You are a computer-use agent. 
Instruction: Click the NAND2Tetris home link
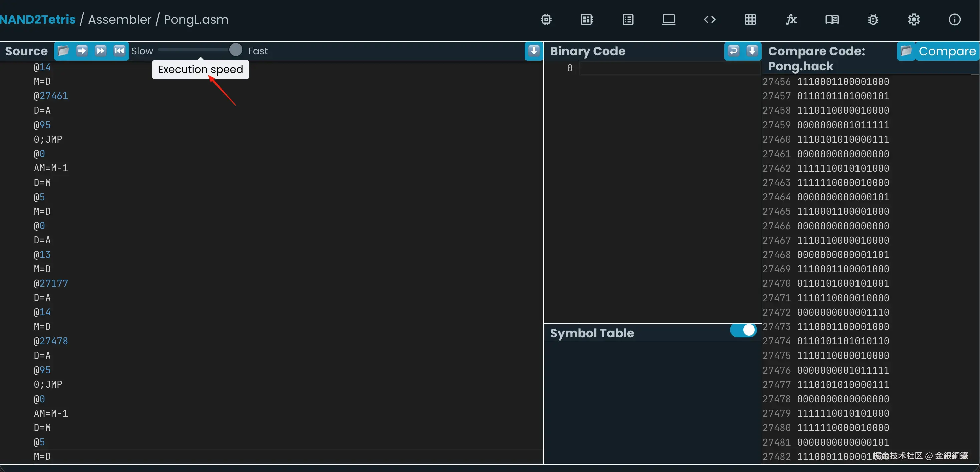[x=38, y=19]
